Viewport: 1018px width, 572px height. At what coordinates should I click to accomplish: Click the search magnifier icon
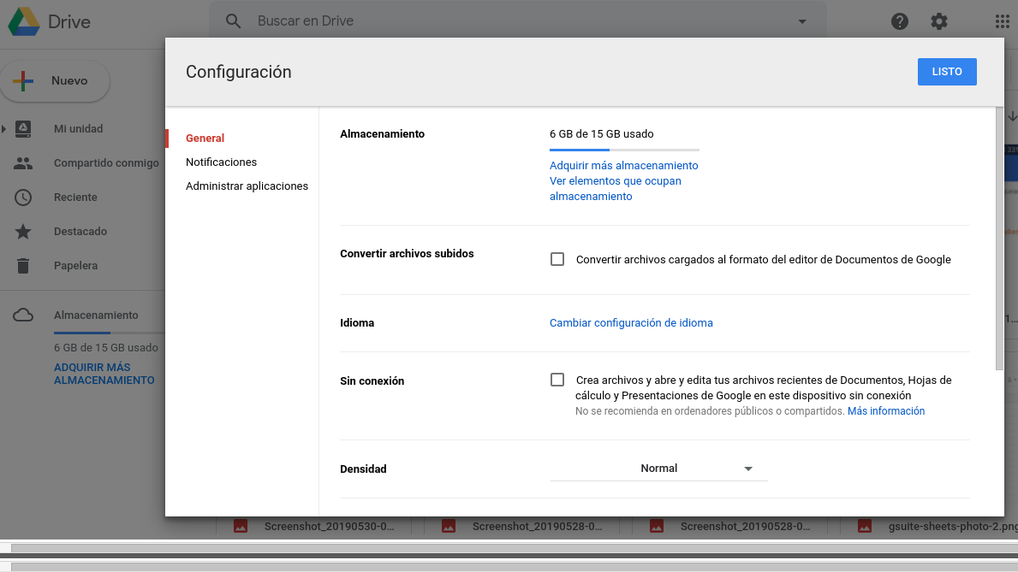[x=233, y=21]
